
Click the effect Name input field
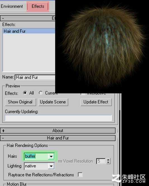coord(35,78)
